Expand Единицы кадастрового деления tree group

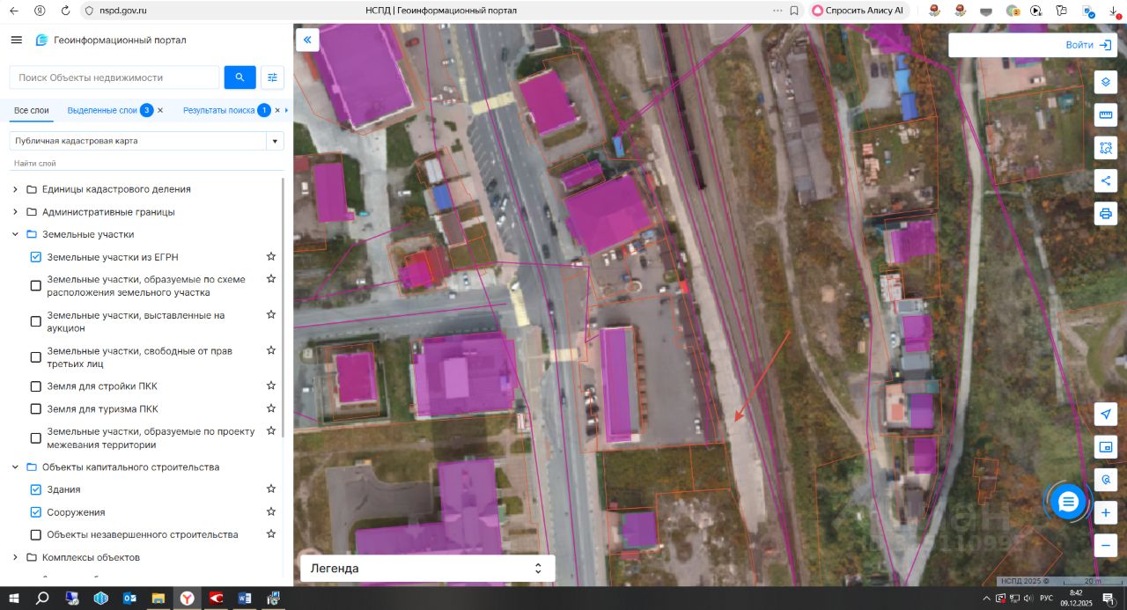[x=15, y=189]
